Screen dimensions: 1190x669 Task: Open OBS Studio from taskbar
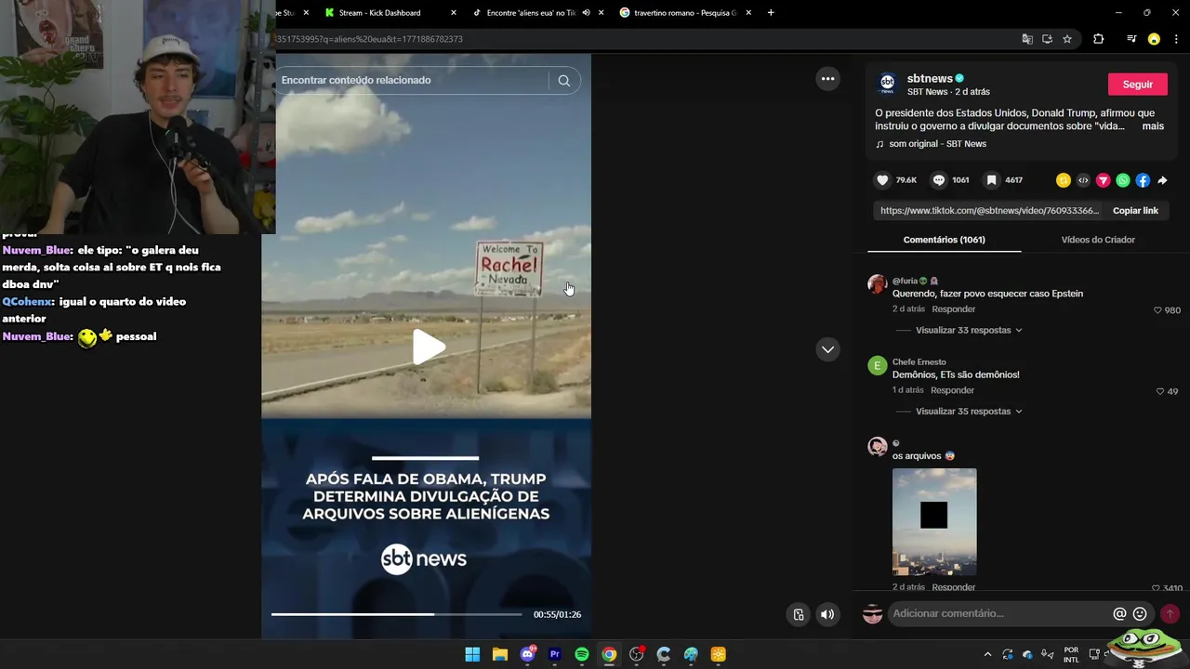click(x=636, y=654)
